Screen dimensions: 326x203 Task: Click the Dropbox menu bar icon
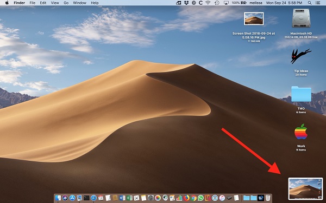186,3
